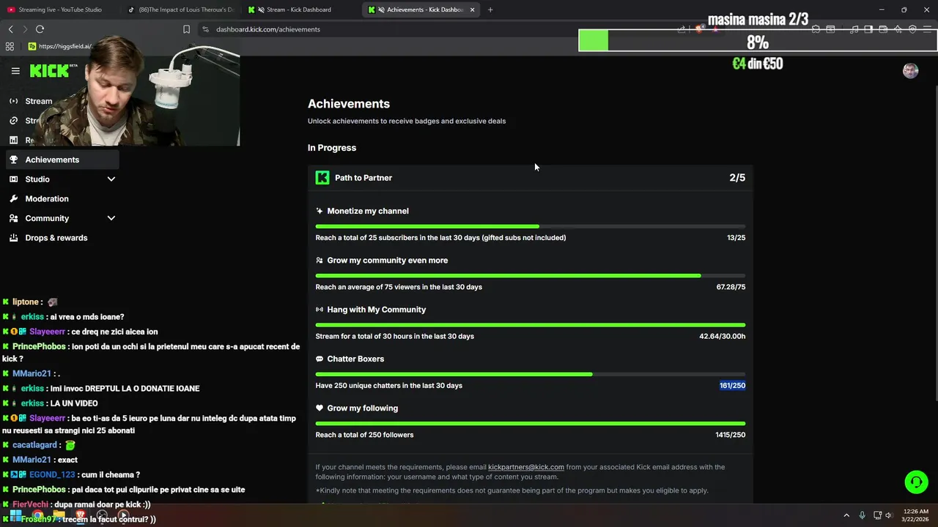Screen dimensions: 938x527
Task: Switch to the Louis Theroux YouTube tab
Action: [x=181, y=10]
